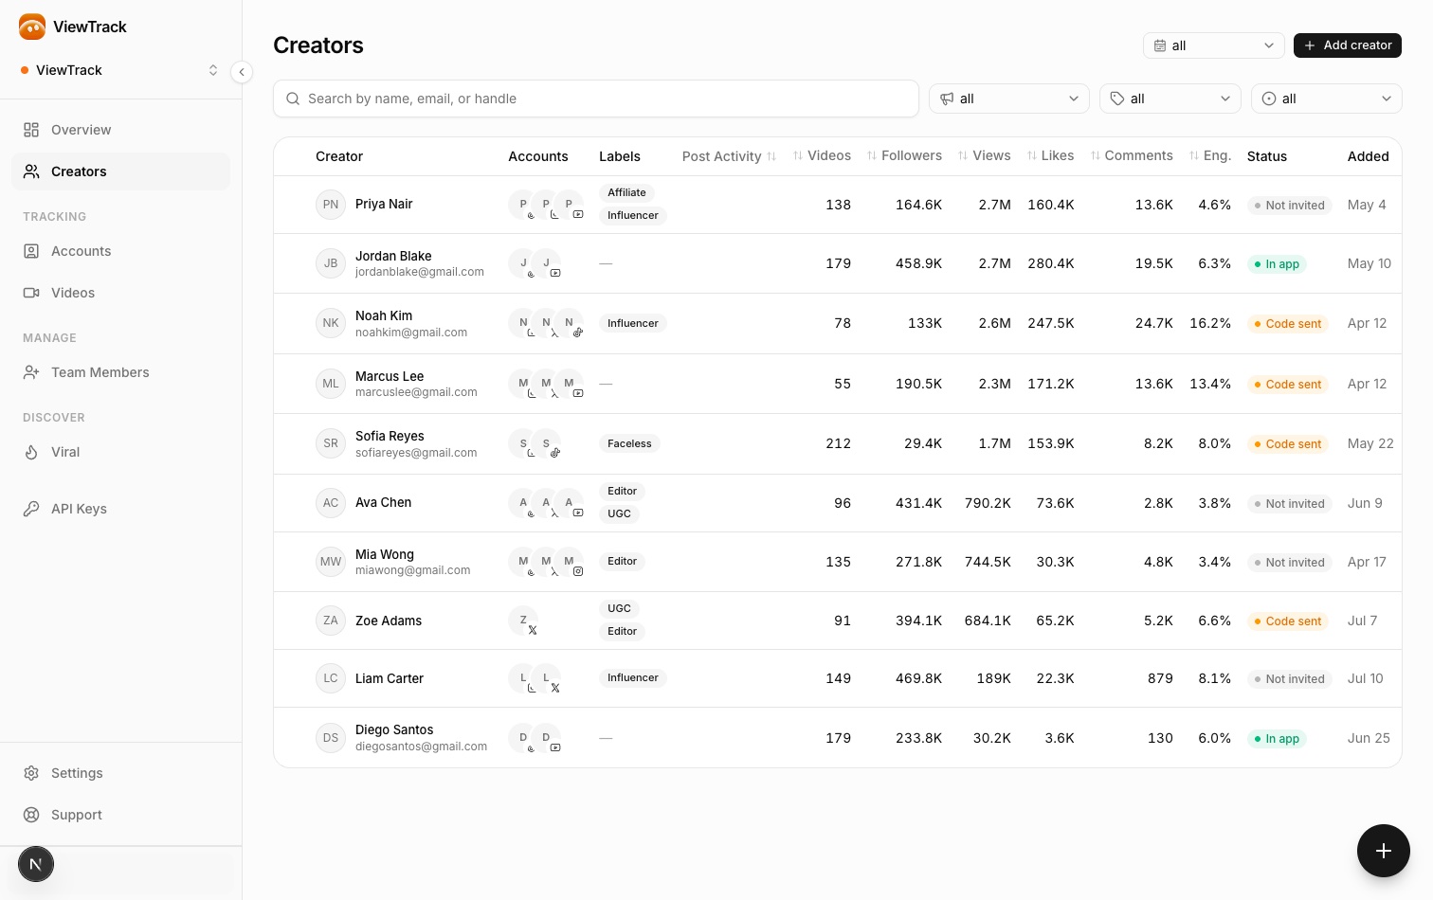Click Mia Wong's Editor label
Viewport: 1433px width, 900px height.
coord(622,561)
